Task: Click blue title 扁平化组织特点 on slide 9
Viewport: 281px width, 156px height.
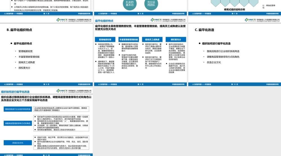Action: coord(104,21)
